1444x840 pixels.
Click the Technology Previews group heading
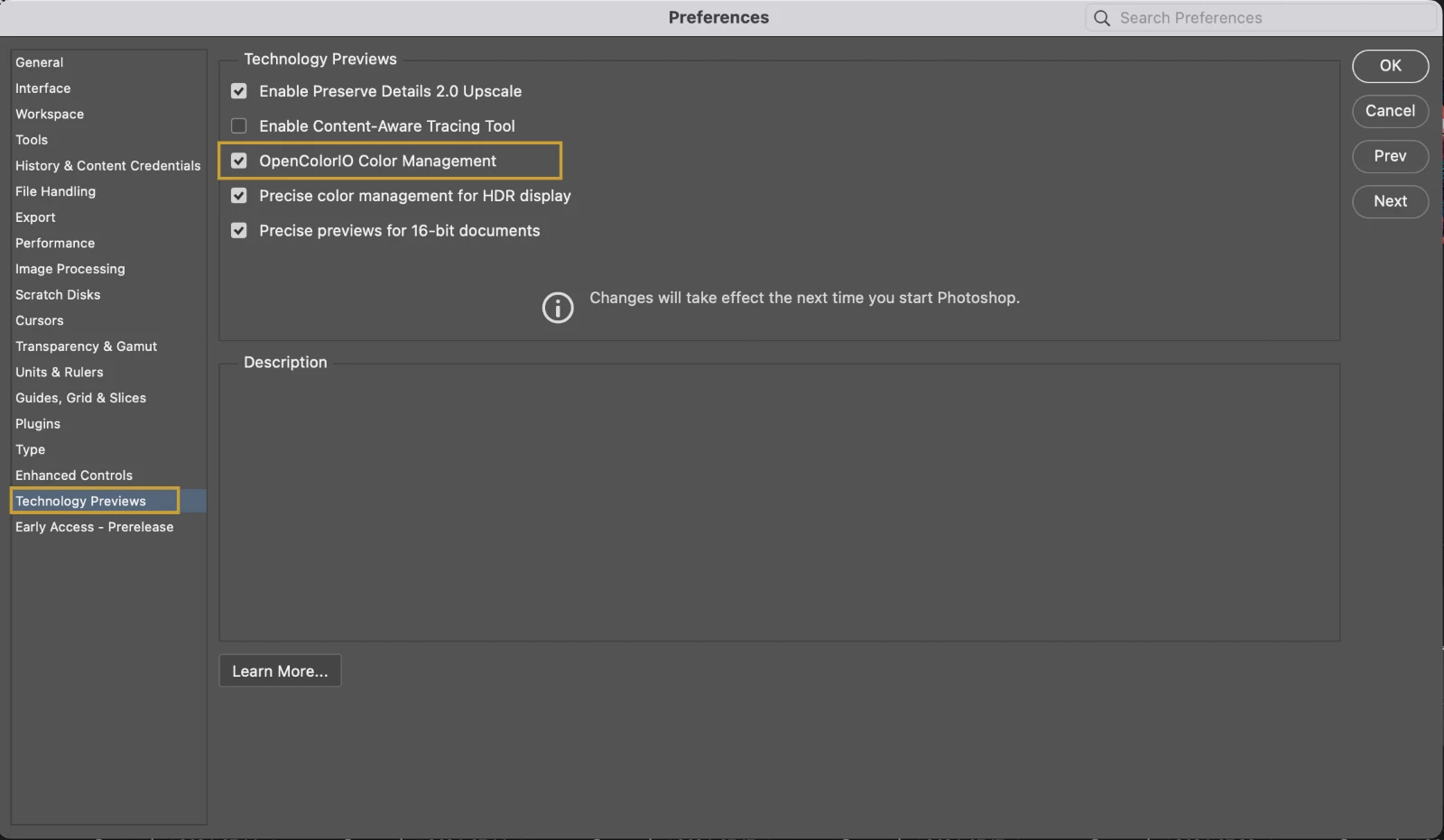[320, 59]
